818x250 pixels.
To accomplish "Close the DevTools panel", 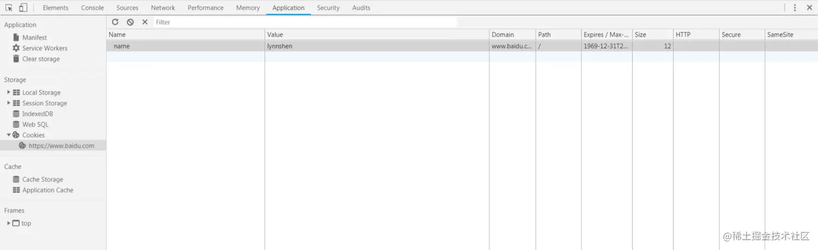I will (x=809, y=8).
